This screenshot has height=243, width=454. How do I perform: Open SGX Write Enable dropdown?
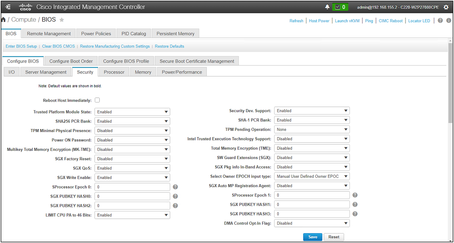132,178
